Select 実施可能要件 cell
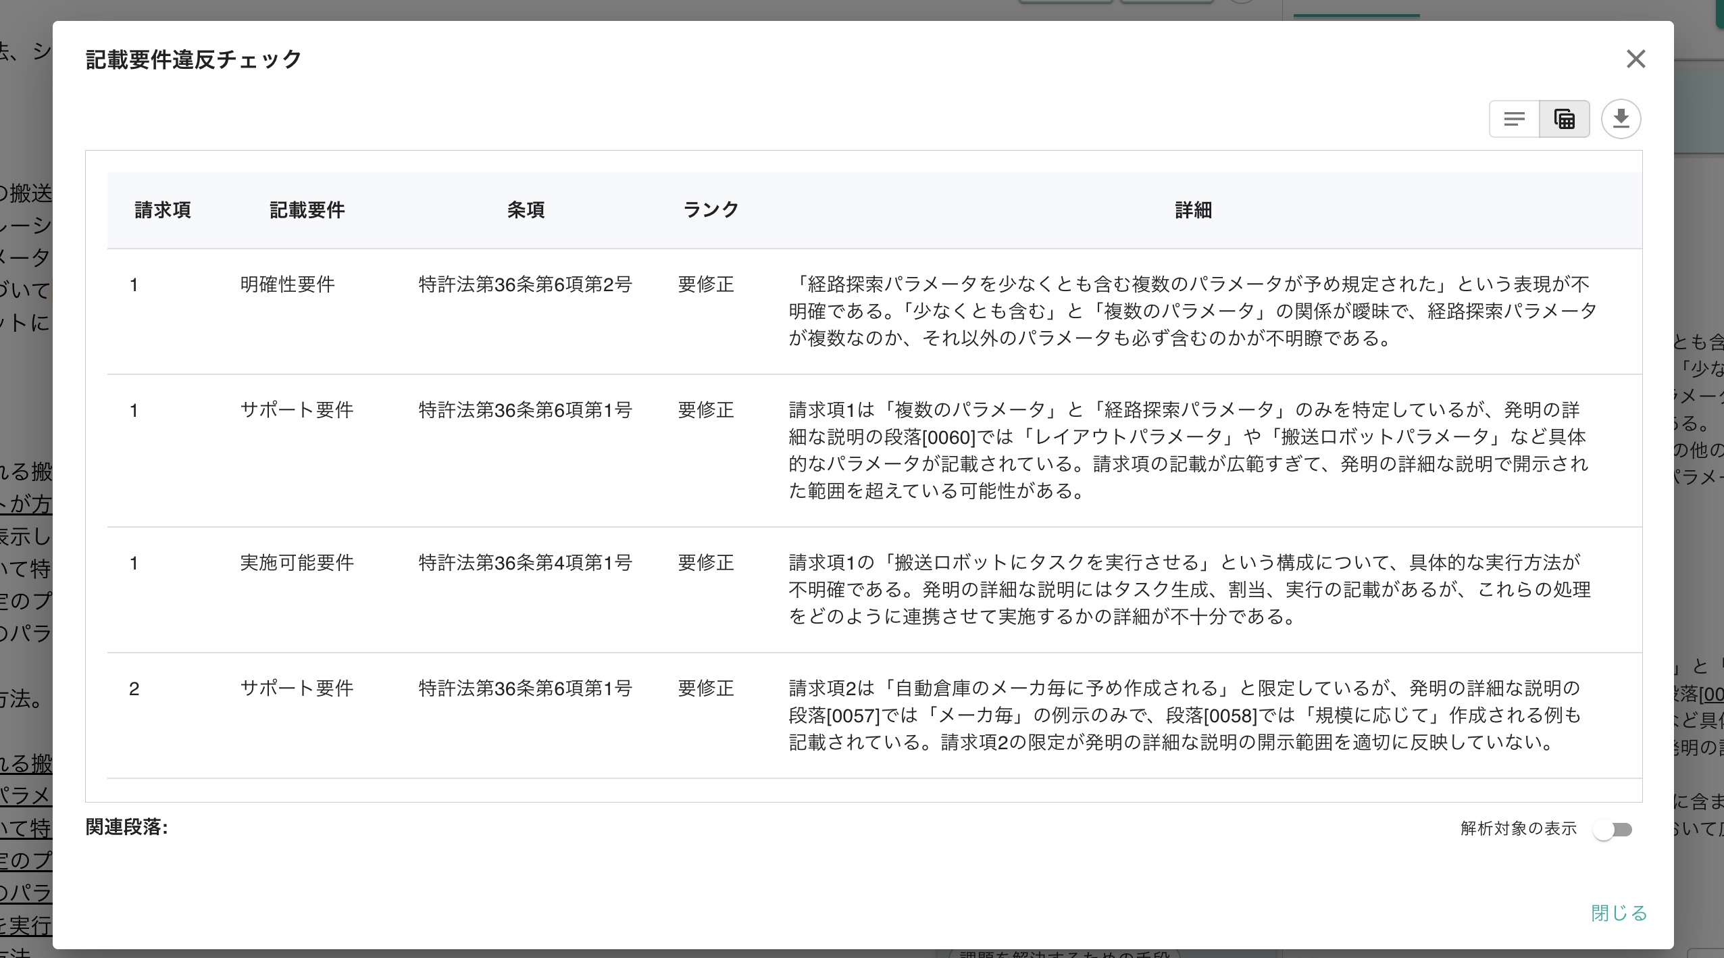 point(297,563)
